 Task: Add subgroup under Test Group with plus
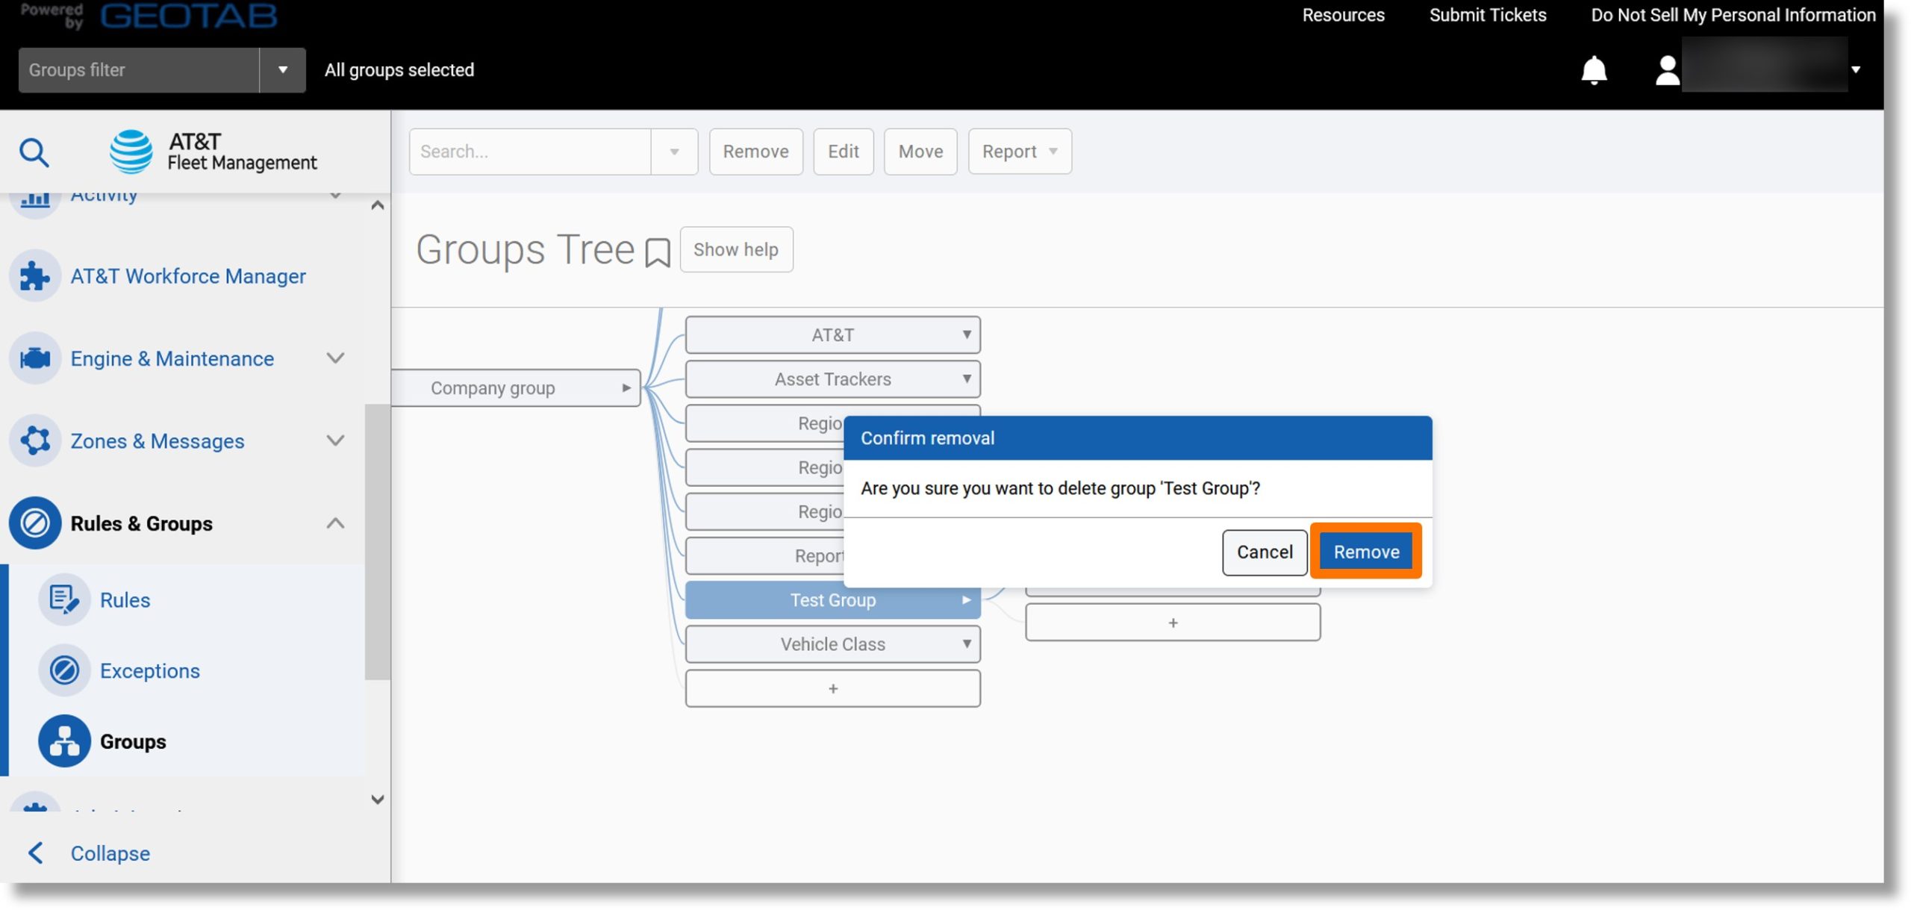click(x=1173, y=622)
